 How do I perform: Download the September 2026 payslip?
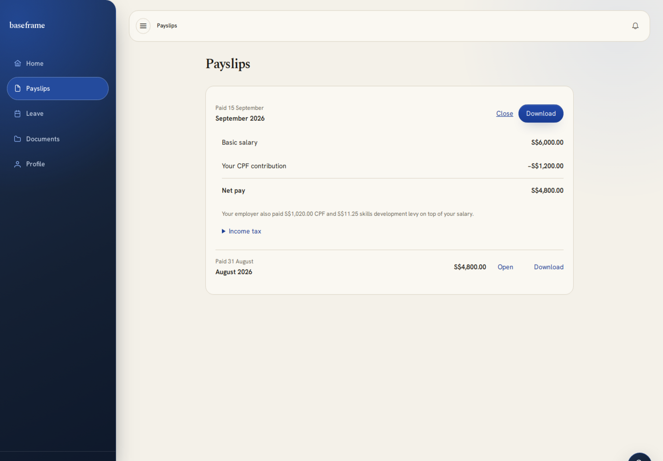541,113
